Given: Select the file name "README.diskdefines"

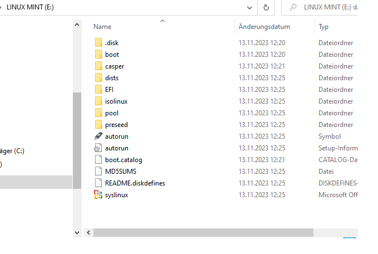Looking at the screenshot, I should coord(135,183).
